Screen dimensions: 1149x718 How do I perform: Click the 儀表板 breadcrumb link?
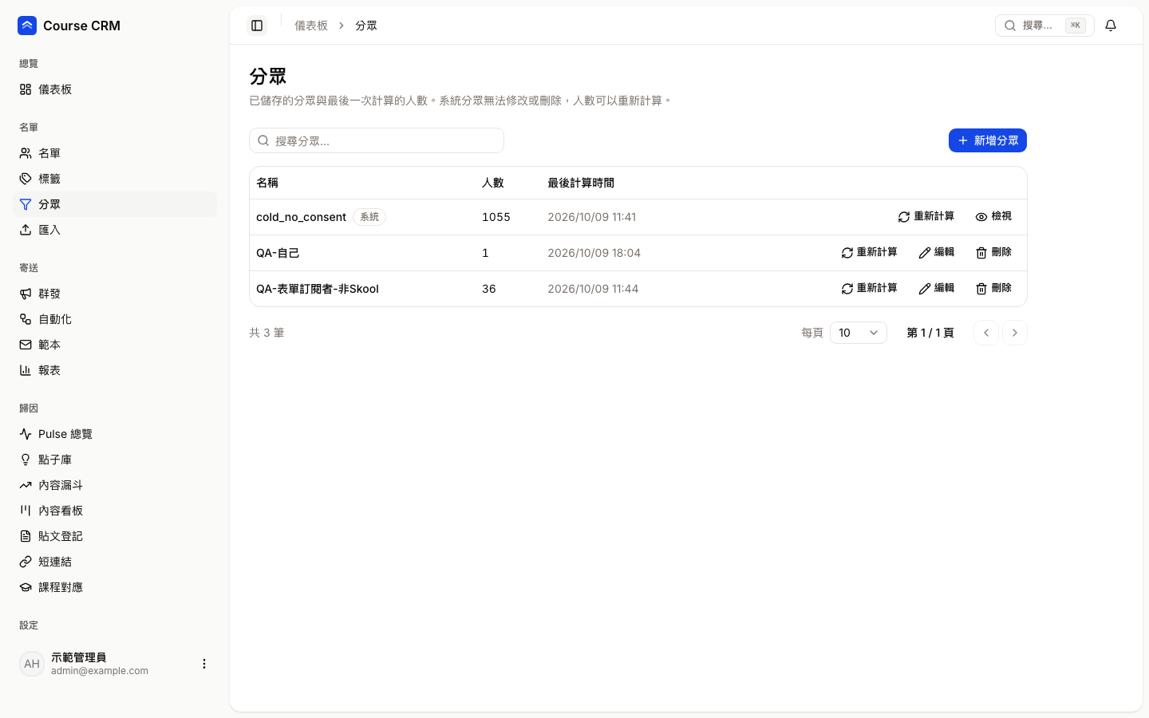[311, 26]
